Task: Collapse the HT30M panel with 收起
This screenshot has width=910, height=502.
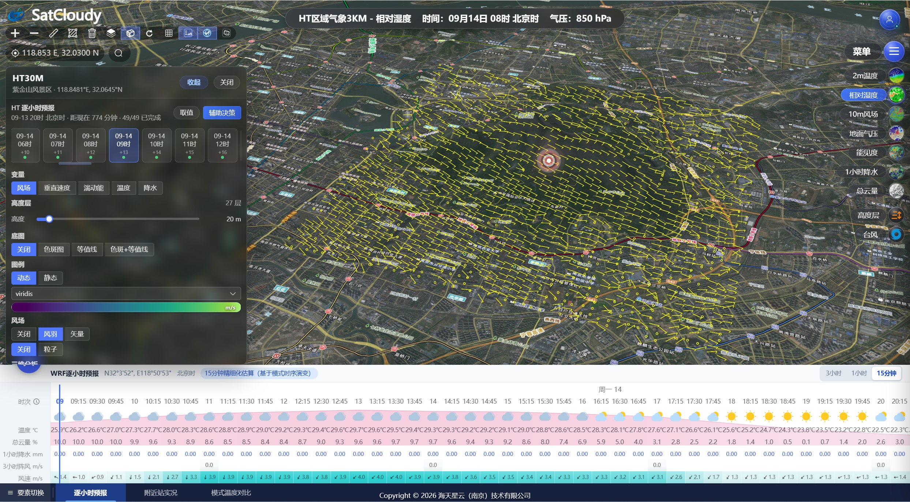Action: [194, 82]
